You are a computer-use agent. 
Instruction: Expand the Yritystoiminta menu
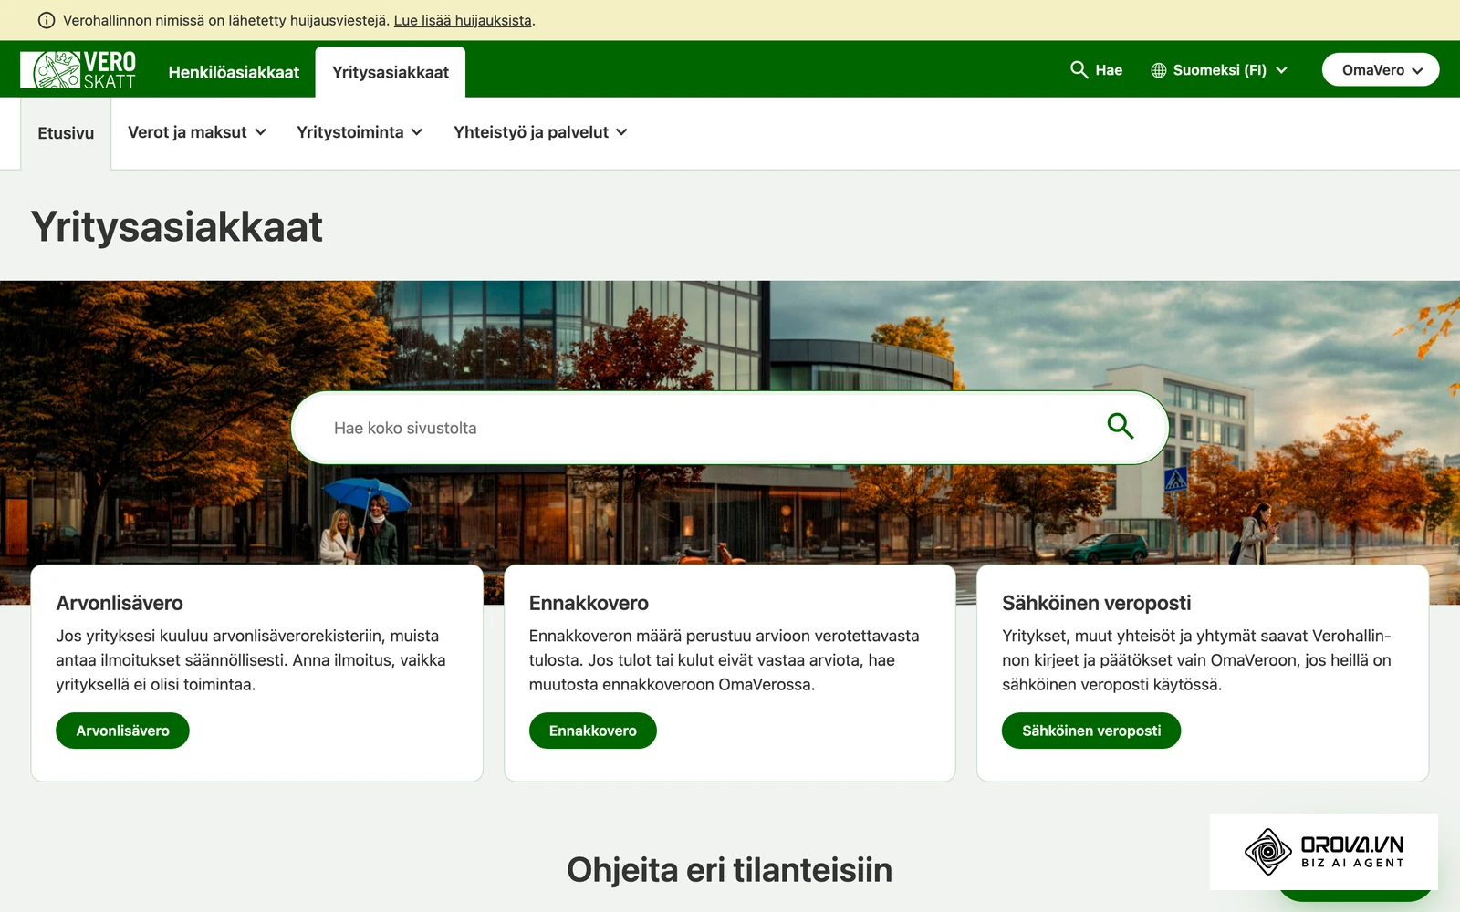point(360,132)
